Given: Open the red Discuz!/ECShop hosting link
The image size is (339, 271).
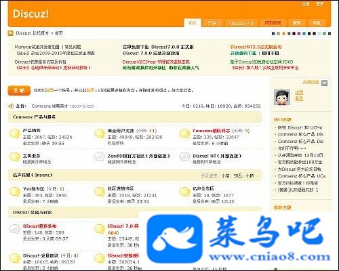Looking at the screenshot, I should pos(156,62).
